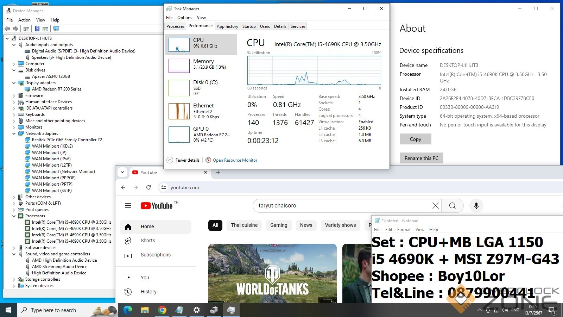Open the Action menu in Device Manager
This screenshot has height=317, width=563.
[x=24, y=20]
